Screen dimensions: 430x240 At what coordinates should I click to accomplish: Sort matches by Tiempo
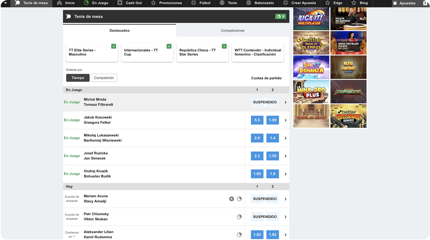pyautogui.click(x=78, y=78)
